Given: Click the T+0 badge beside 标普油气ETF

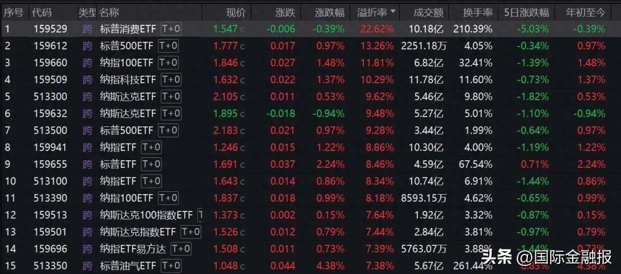Looking at the screenshot, I should [x=171, y=266].
